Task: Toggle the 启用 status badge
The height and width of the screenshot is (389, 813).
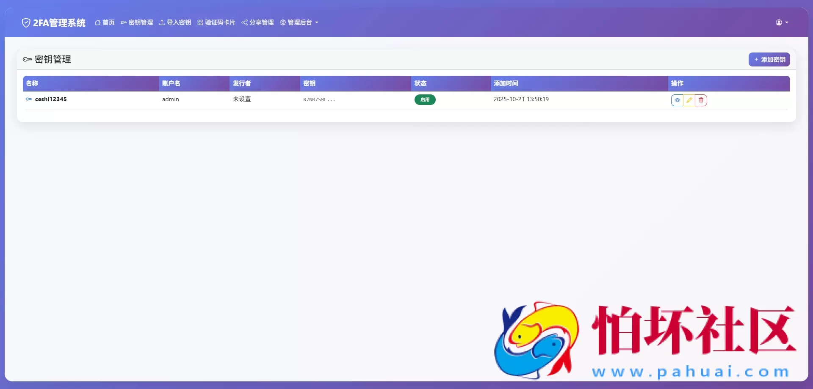Action: click(425, 99)
